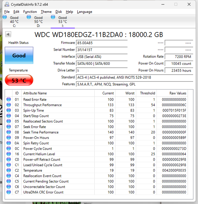Screen dimensions: 198x204
Task: Click the blue status orb for I:
Action: click(53, 17)
